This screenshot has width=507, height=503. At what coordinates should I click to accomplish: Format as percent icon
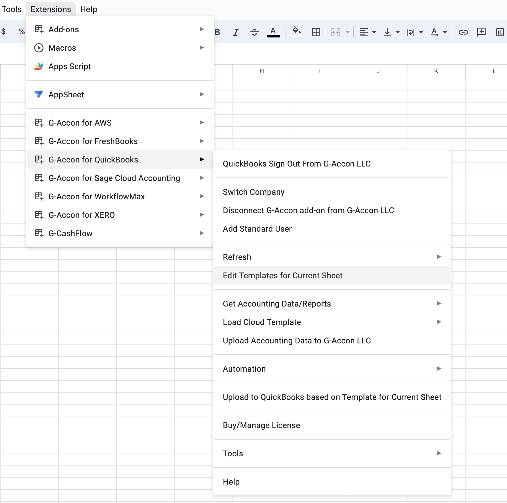(22, 31)
